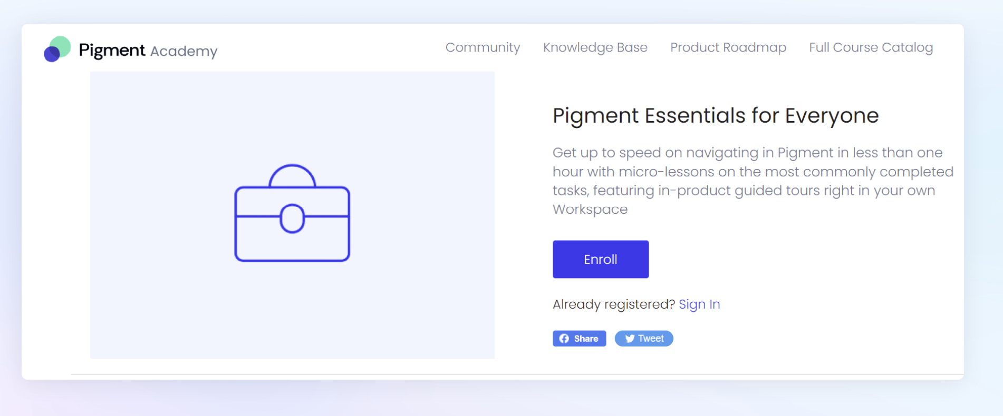
Task: Select the Pigment Essentials for Everyone heading
Action: tap(716, 115)
